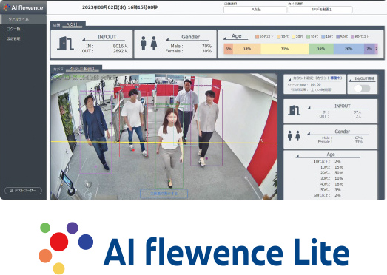Click the people icon in camera Gender panel
The height and width of the screenshot is (275, 387).
(x=294, y=136)
